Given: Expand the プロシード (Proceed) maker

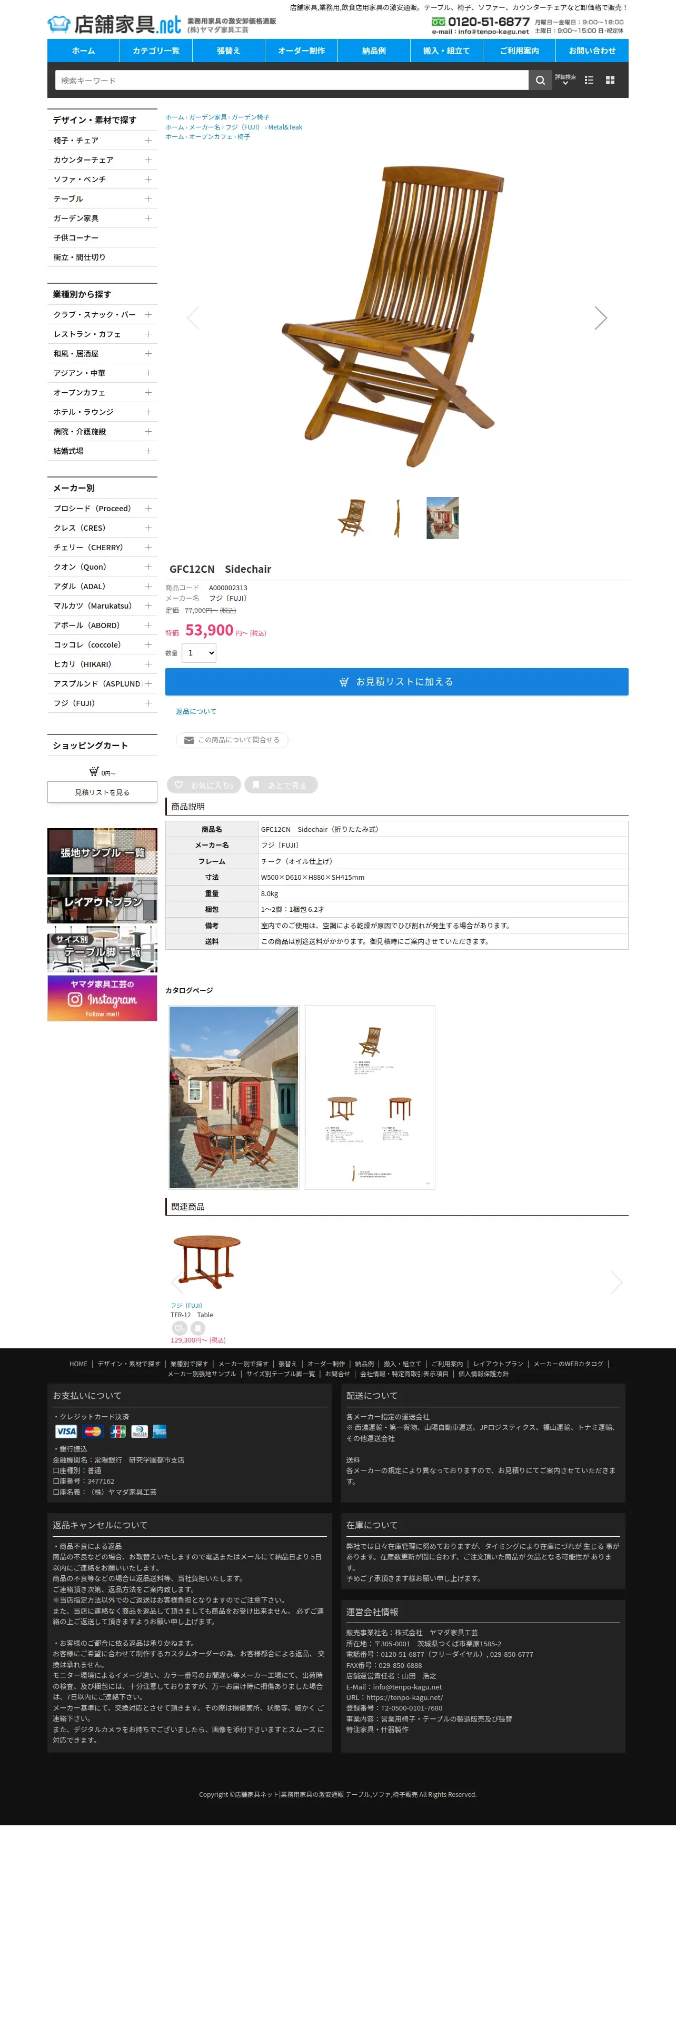Looking at the screenshot, I should click(x=148, y=509).
